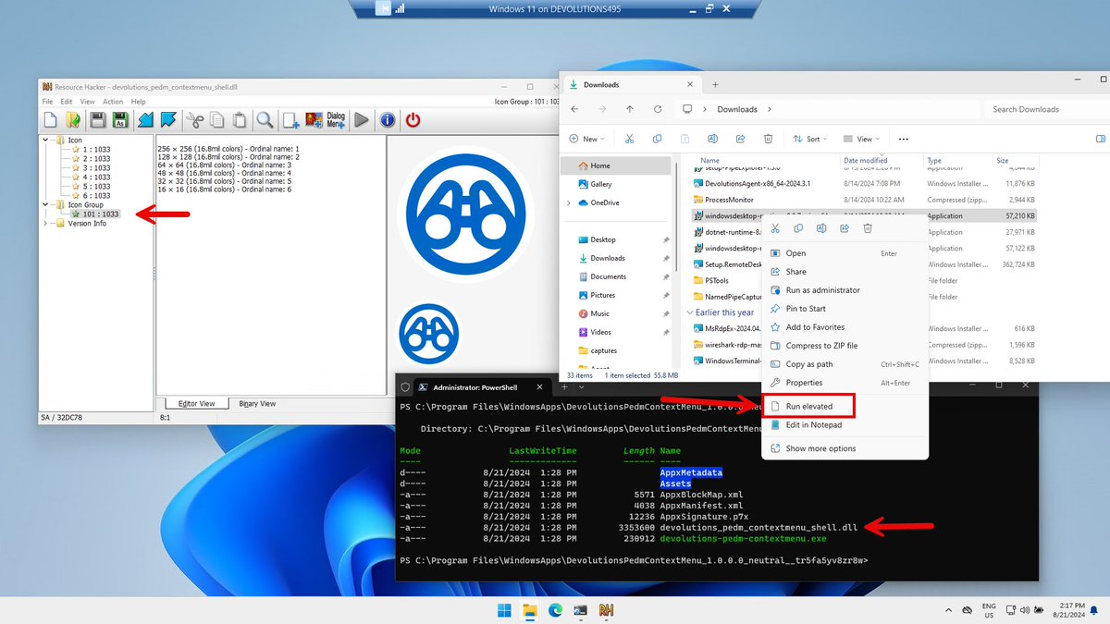Image resolution: width=1110 pixels, height=624 pixels.
Task: Open Home in Explorer sidebar
Action: (x=616, y=165)
